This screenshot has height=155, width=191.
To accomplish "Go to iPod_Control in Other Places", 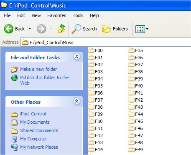I will pos(33,114).
